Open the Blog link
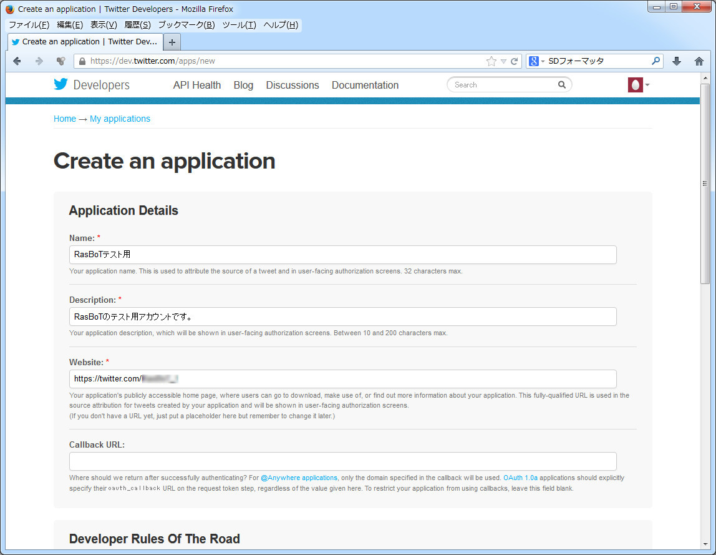This screenshot has width=716, height=555. (x=243, y=85)
